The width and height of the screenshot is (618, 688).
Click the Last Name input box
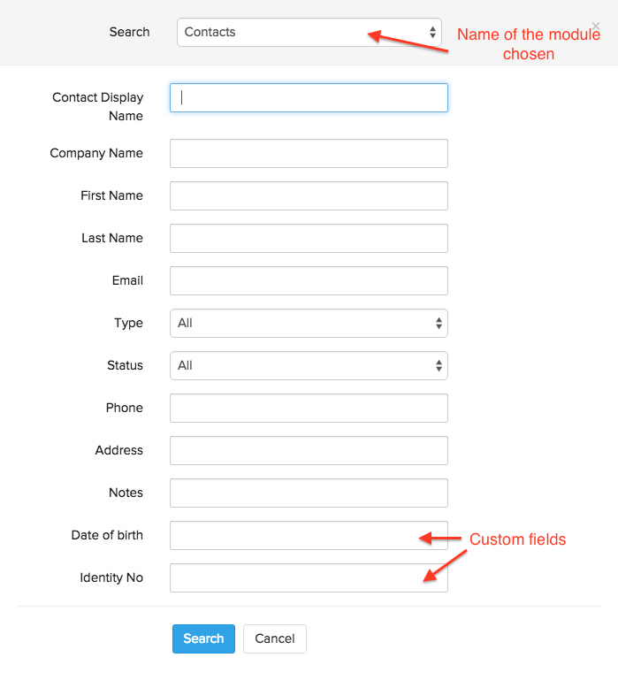309,239
